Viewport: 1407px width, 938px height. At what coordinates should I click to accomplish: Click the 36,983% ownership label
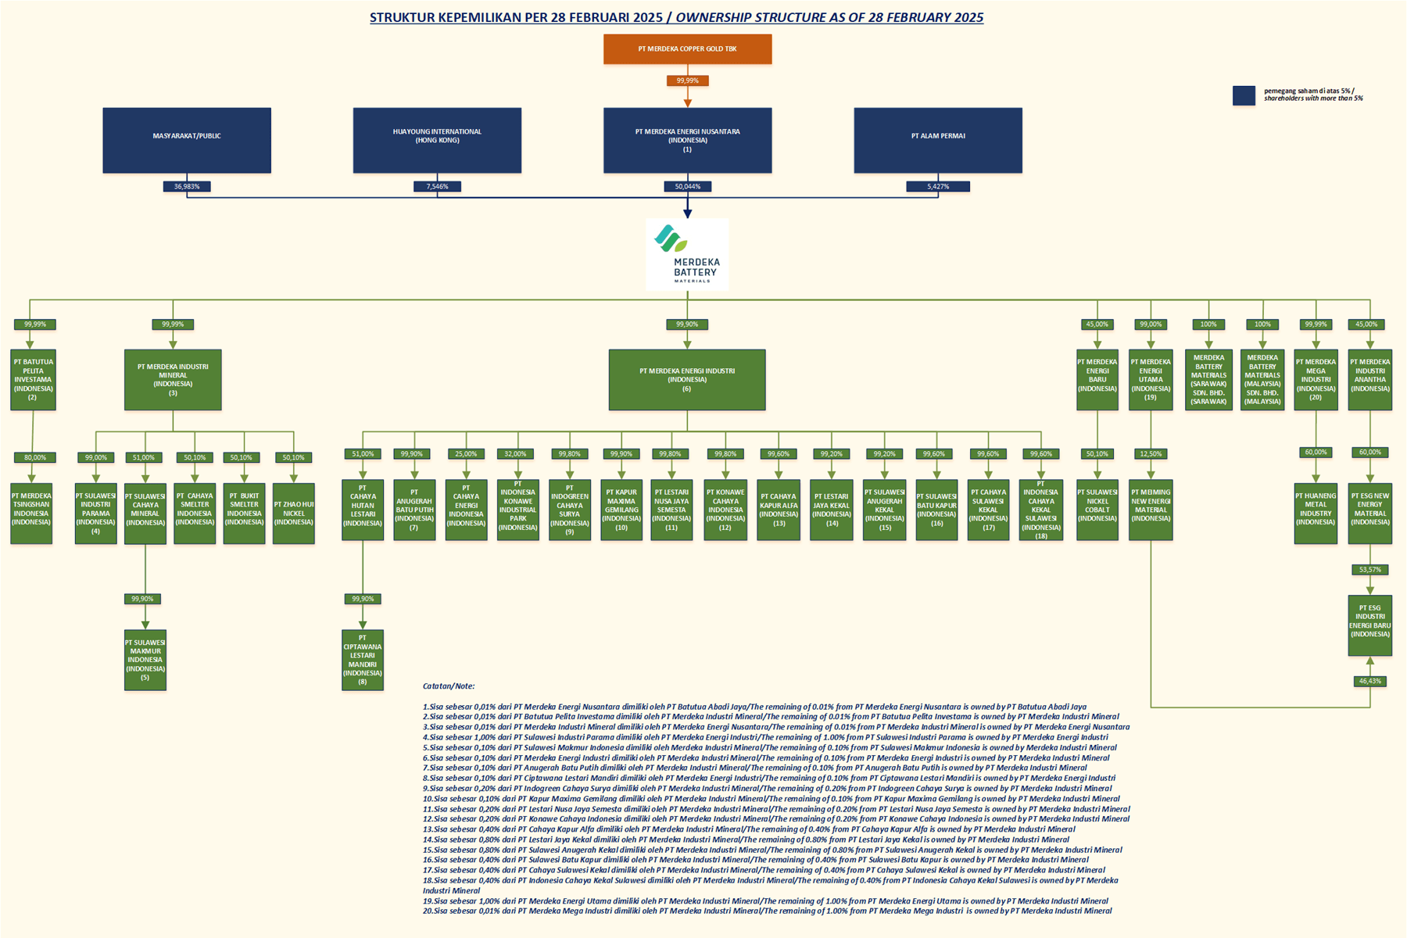(187, 187)
